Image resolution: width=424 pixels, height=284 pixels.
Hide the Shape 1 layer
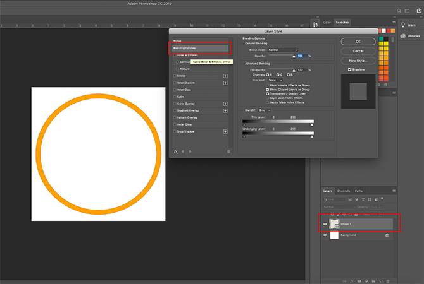325,224
